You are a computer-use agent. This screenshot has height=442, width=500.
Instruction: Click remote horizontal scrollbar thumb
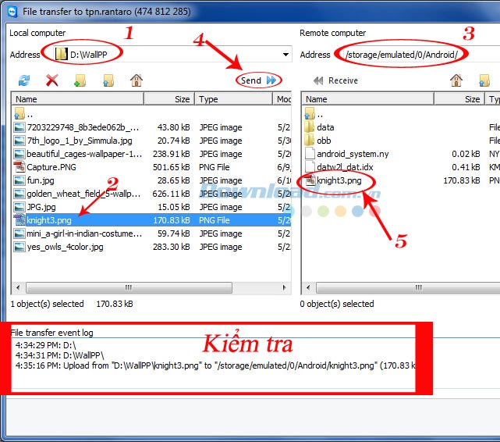click(408, 287)
